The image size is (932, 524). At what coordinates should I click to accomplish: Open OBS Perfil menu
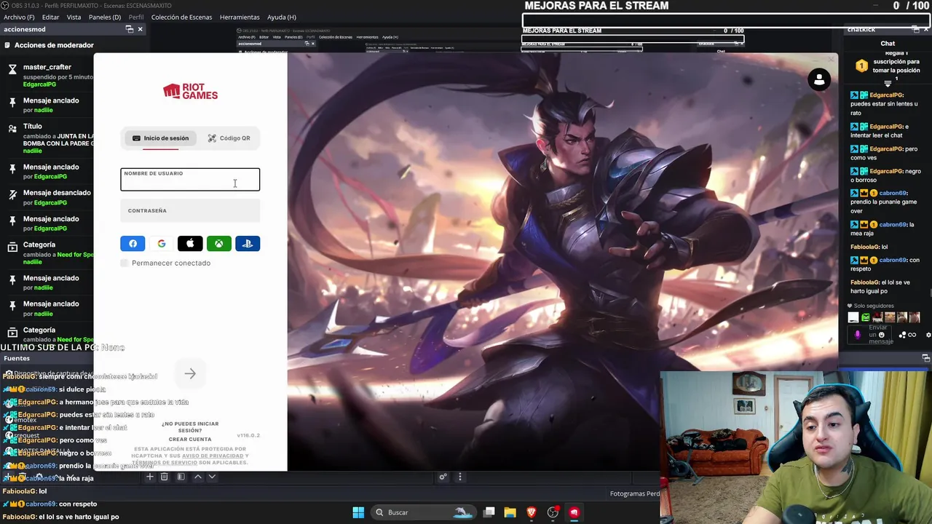coord(136,17)
